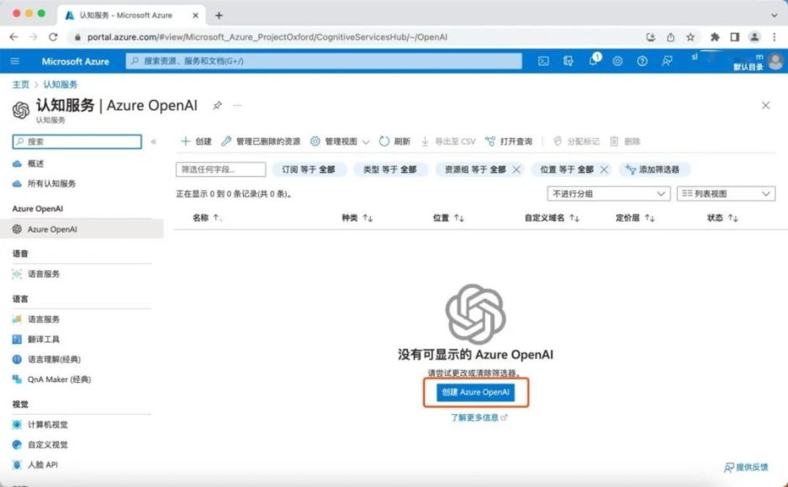The height and width of the screenshot is (487, 788).
Task: Select 语言理解(经典) in the sidebar
Action: pos(54,359)
